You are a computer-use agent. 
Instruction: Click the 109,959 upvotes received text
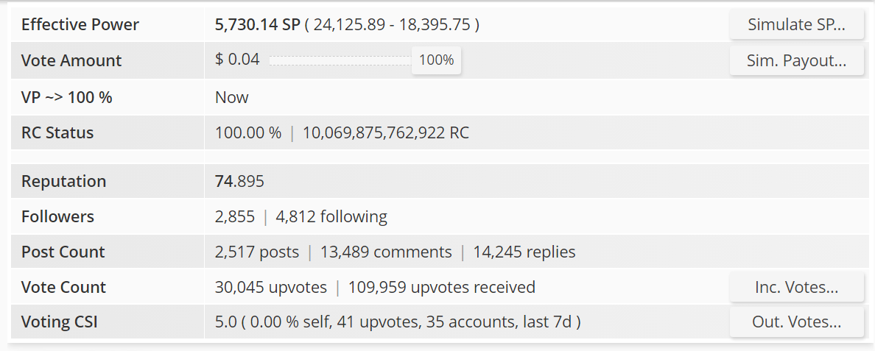click(x=442, y=288)
